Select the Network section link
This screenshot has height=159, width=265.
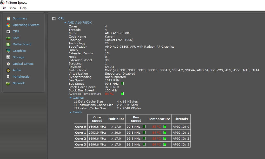[19, 83]
